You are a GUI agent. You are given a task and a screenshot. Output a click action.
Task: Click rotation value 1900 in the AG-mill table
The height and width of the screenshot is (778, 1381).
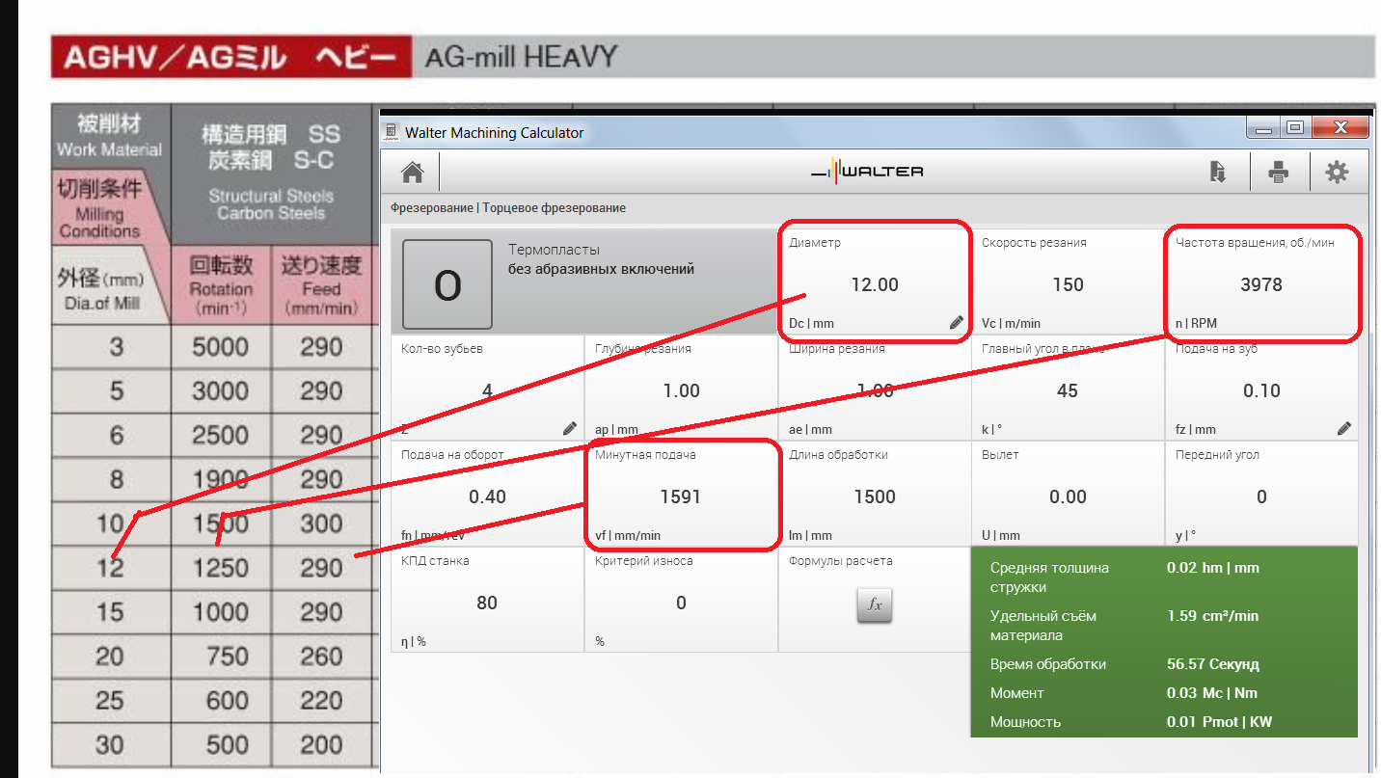[221, 480]
